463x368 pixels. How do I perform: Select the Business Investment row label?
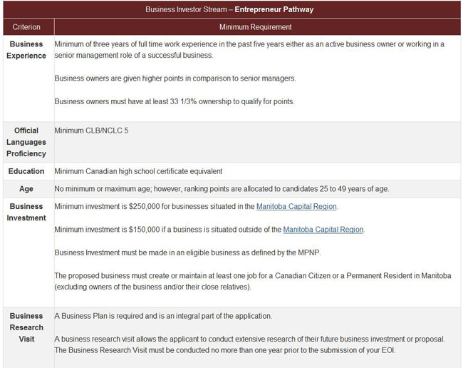26,212
